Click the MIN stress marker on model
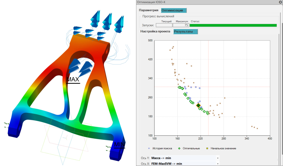 (x=119, y=145)
